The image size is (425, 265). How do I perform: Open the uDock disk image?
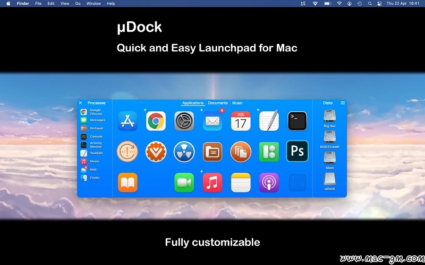[329, 181]
